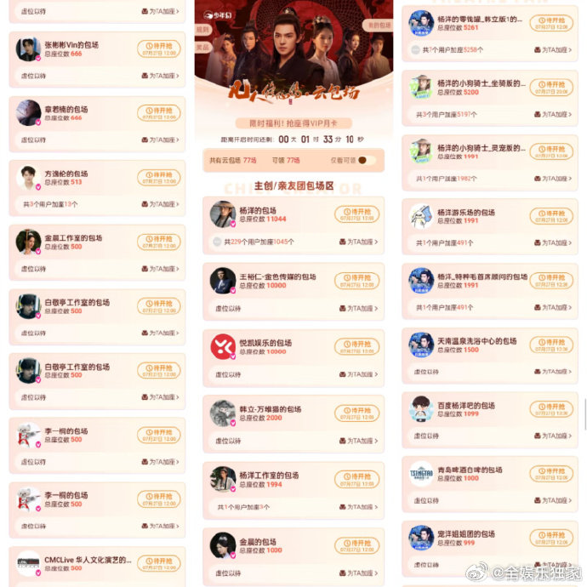Click 待开抢 button for 金晨工作室的包场
This screenshot has width=587, height=587.
[159, 242]
